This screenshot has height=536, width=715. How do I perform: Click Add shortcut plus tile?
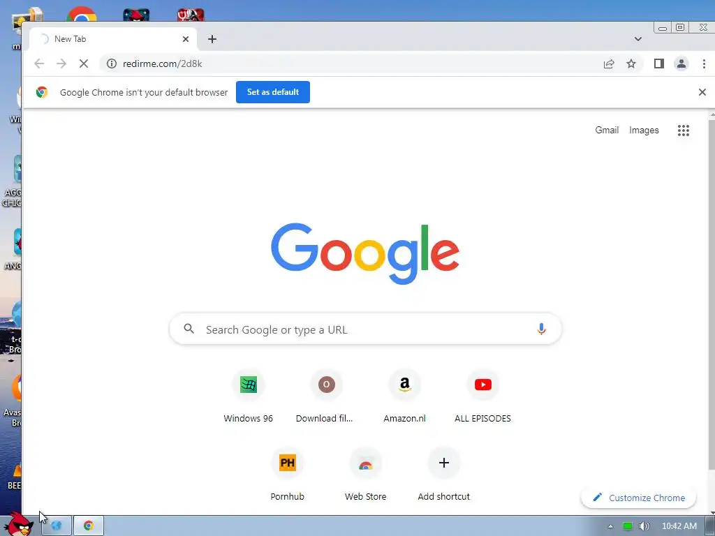443,474
